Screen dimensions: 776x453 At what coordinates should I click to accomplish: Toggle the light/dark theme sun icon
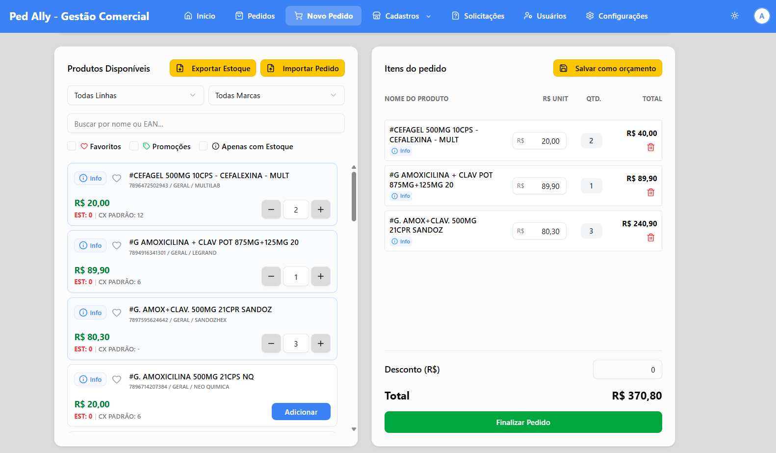tap(734, 16)
